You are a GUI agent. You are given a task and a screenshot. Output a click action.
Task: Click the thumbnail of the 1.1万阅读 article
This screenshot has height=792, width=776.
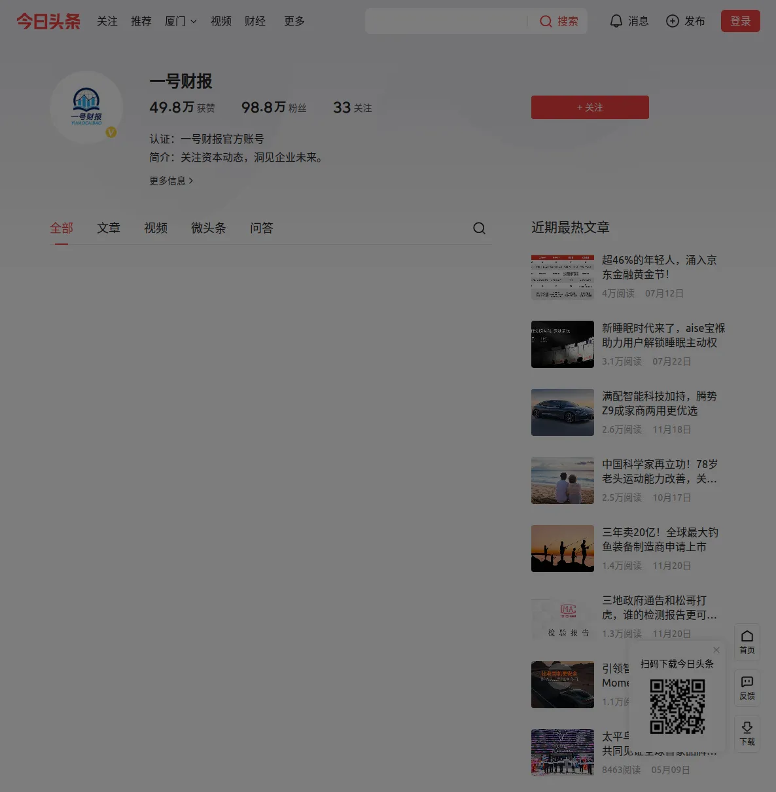pos(563,685)
